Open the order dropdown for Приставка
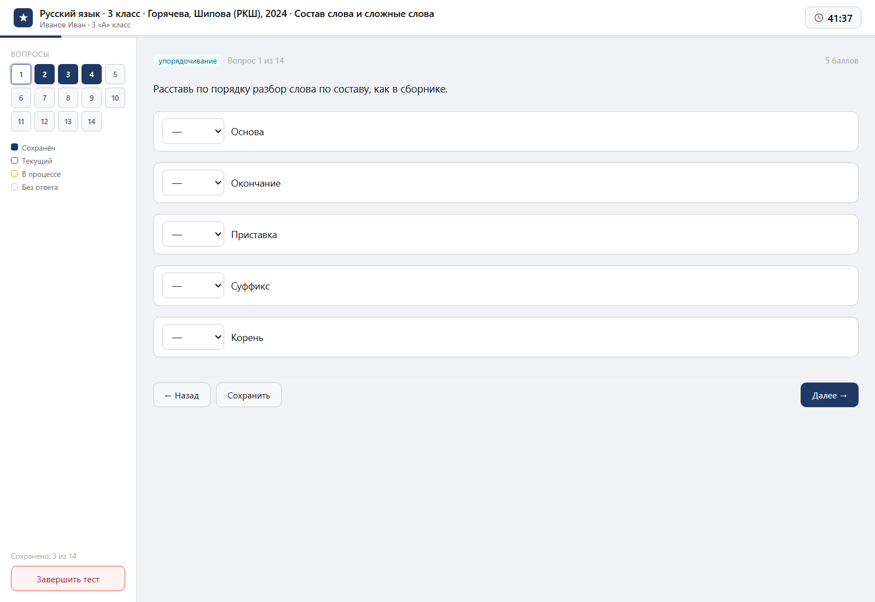Screen dimensions: 875x602 193,234
